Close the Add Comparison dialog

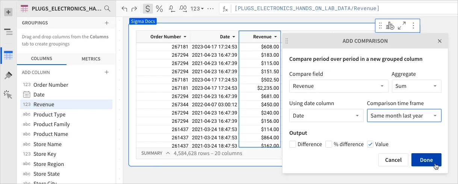(x=440, y=41)
